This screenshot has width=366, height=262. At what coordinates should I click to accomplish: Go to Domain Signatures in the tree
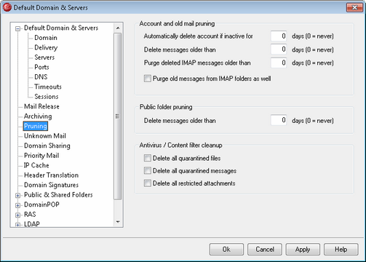[51, 185]
